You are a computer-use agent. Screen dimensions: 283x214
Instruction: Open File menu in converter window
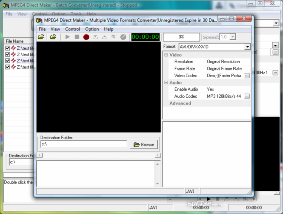point(42,29)
